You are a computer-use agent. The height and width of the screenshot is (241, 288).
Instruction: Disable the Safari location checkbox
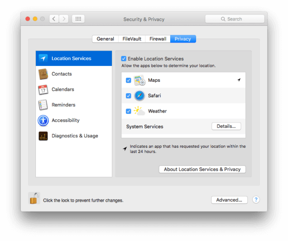pyautogui.click(x=129, y=95)
